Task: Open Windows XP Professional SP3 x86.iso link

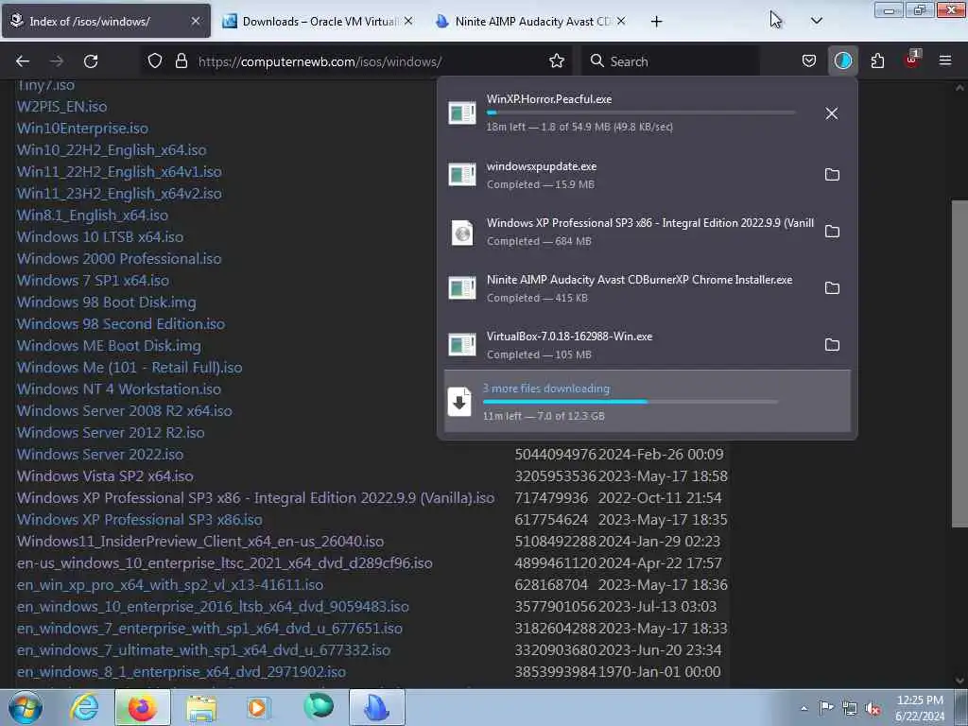Action: (140, 519)
